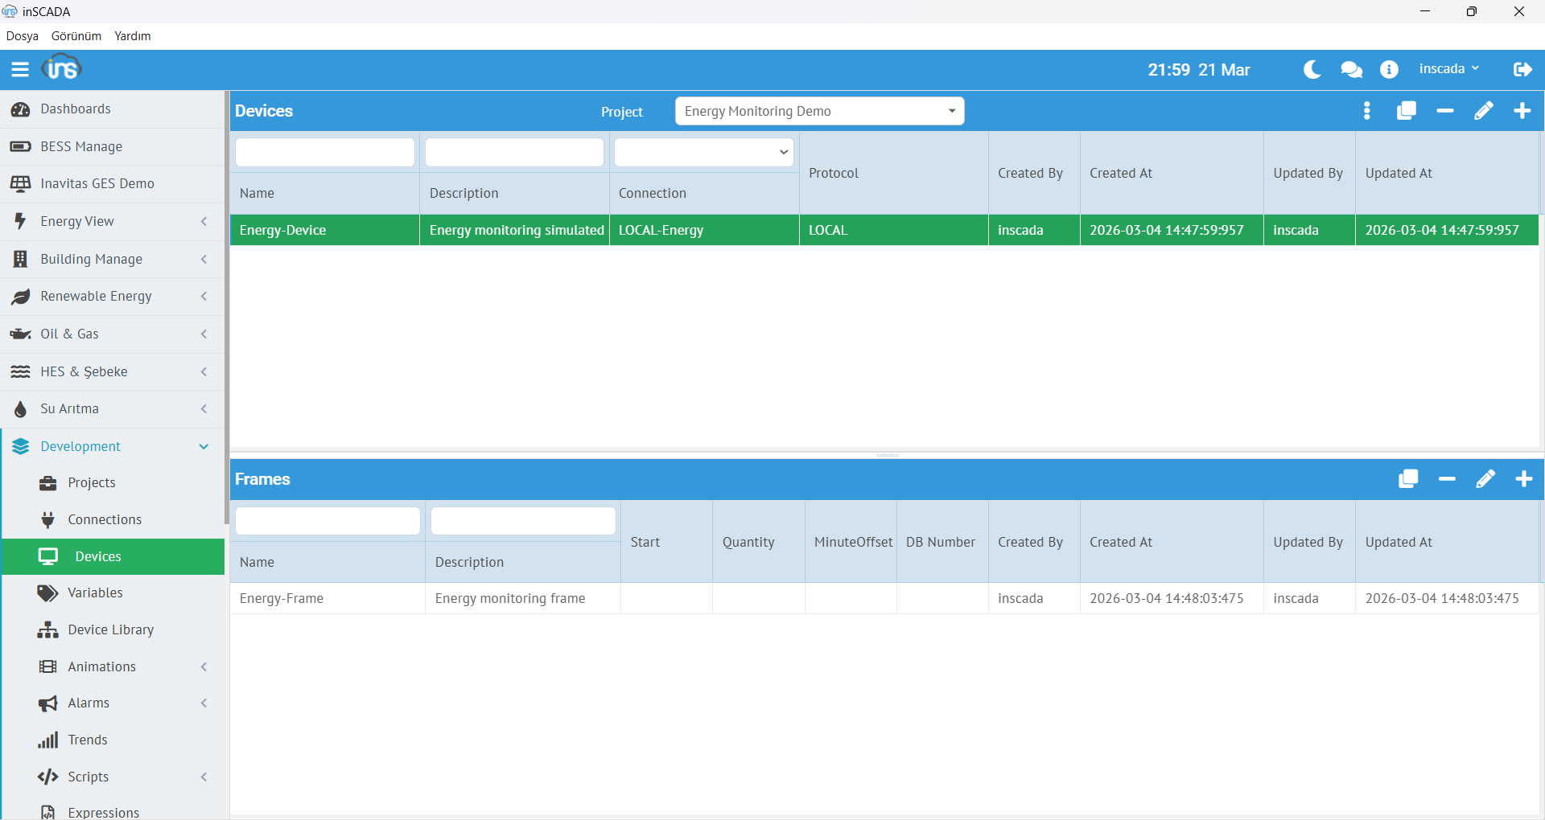Add a new device with plus icon
The width and height of the screenshot is (1545, 820).
click(x=1522, y=111)
